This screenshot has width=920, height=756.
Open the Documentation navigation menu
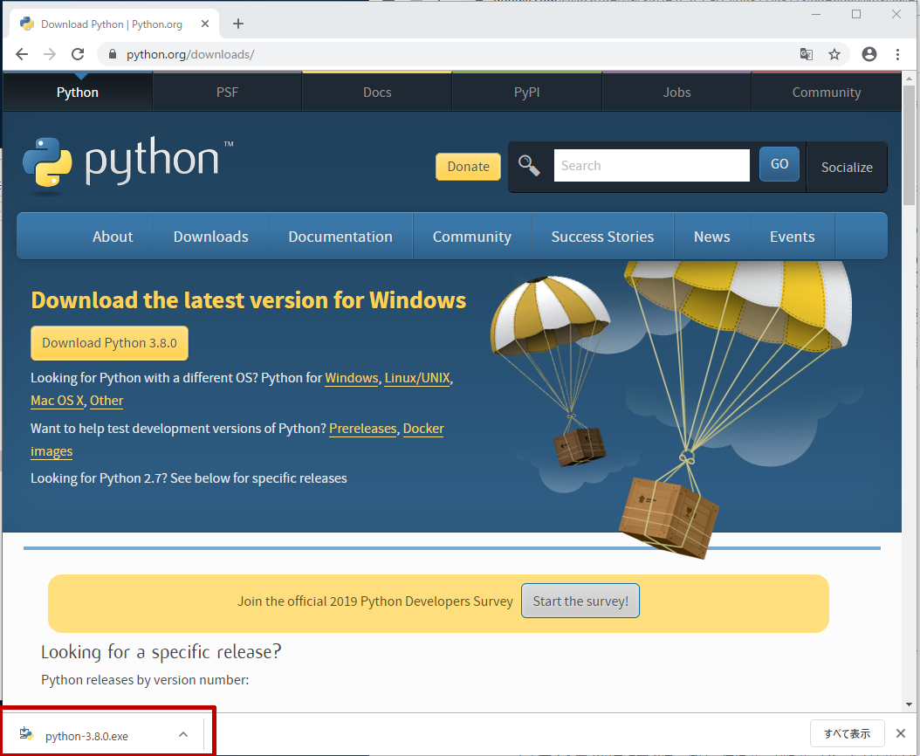coord(340,236)
